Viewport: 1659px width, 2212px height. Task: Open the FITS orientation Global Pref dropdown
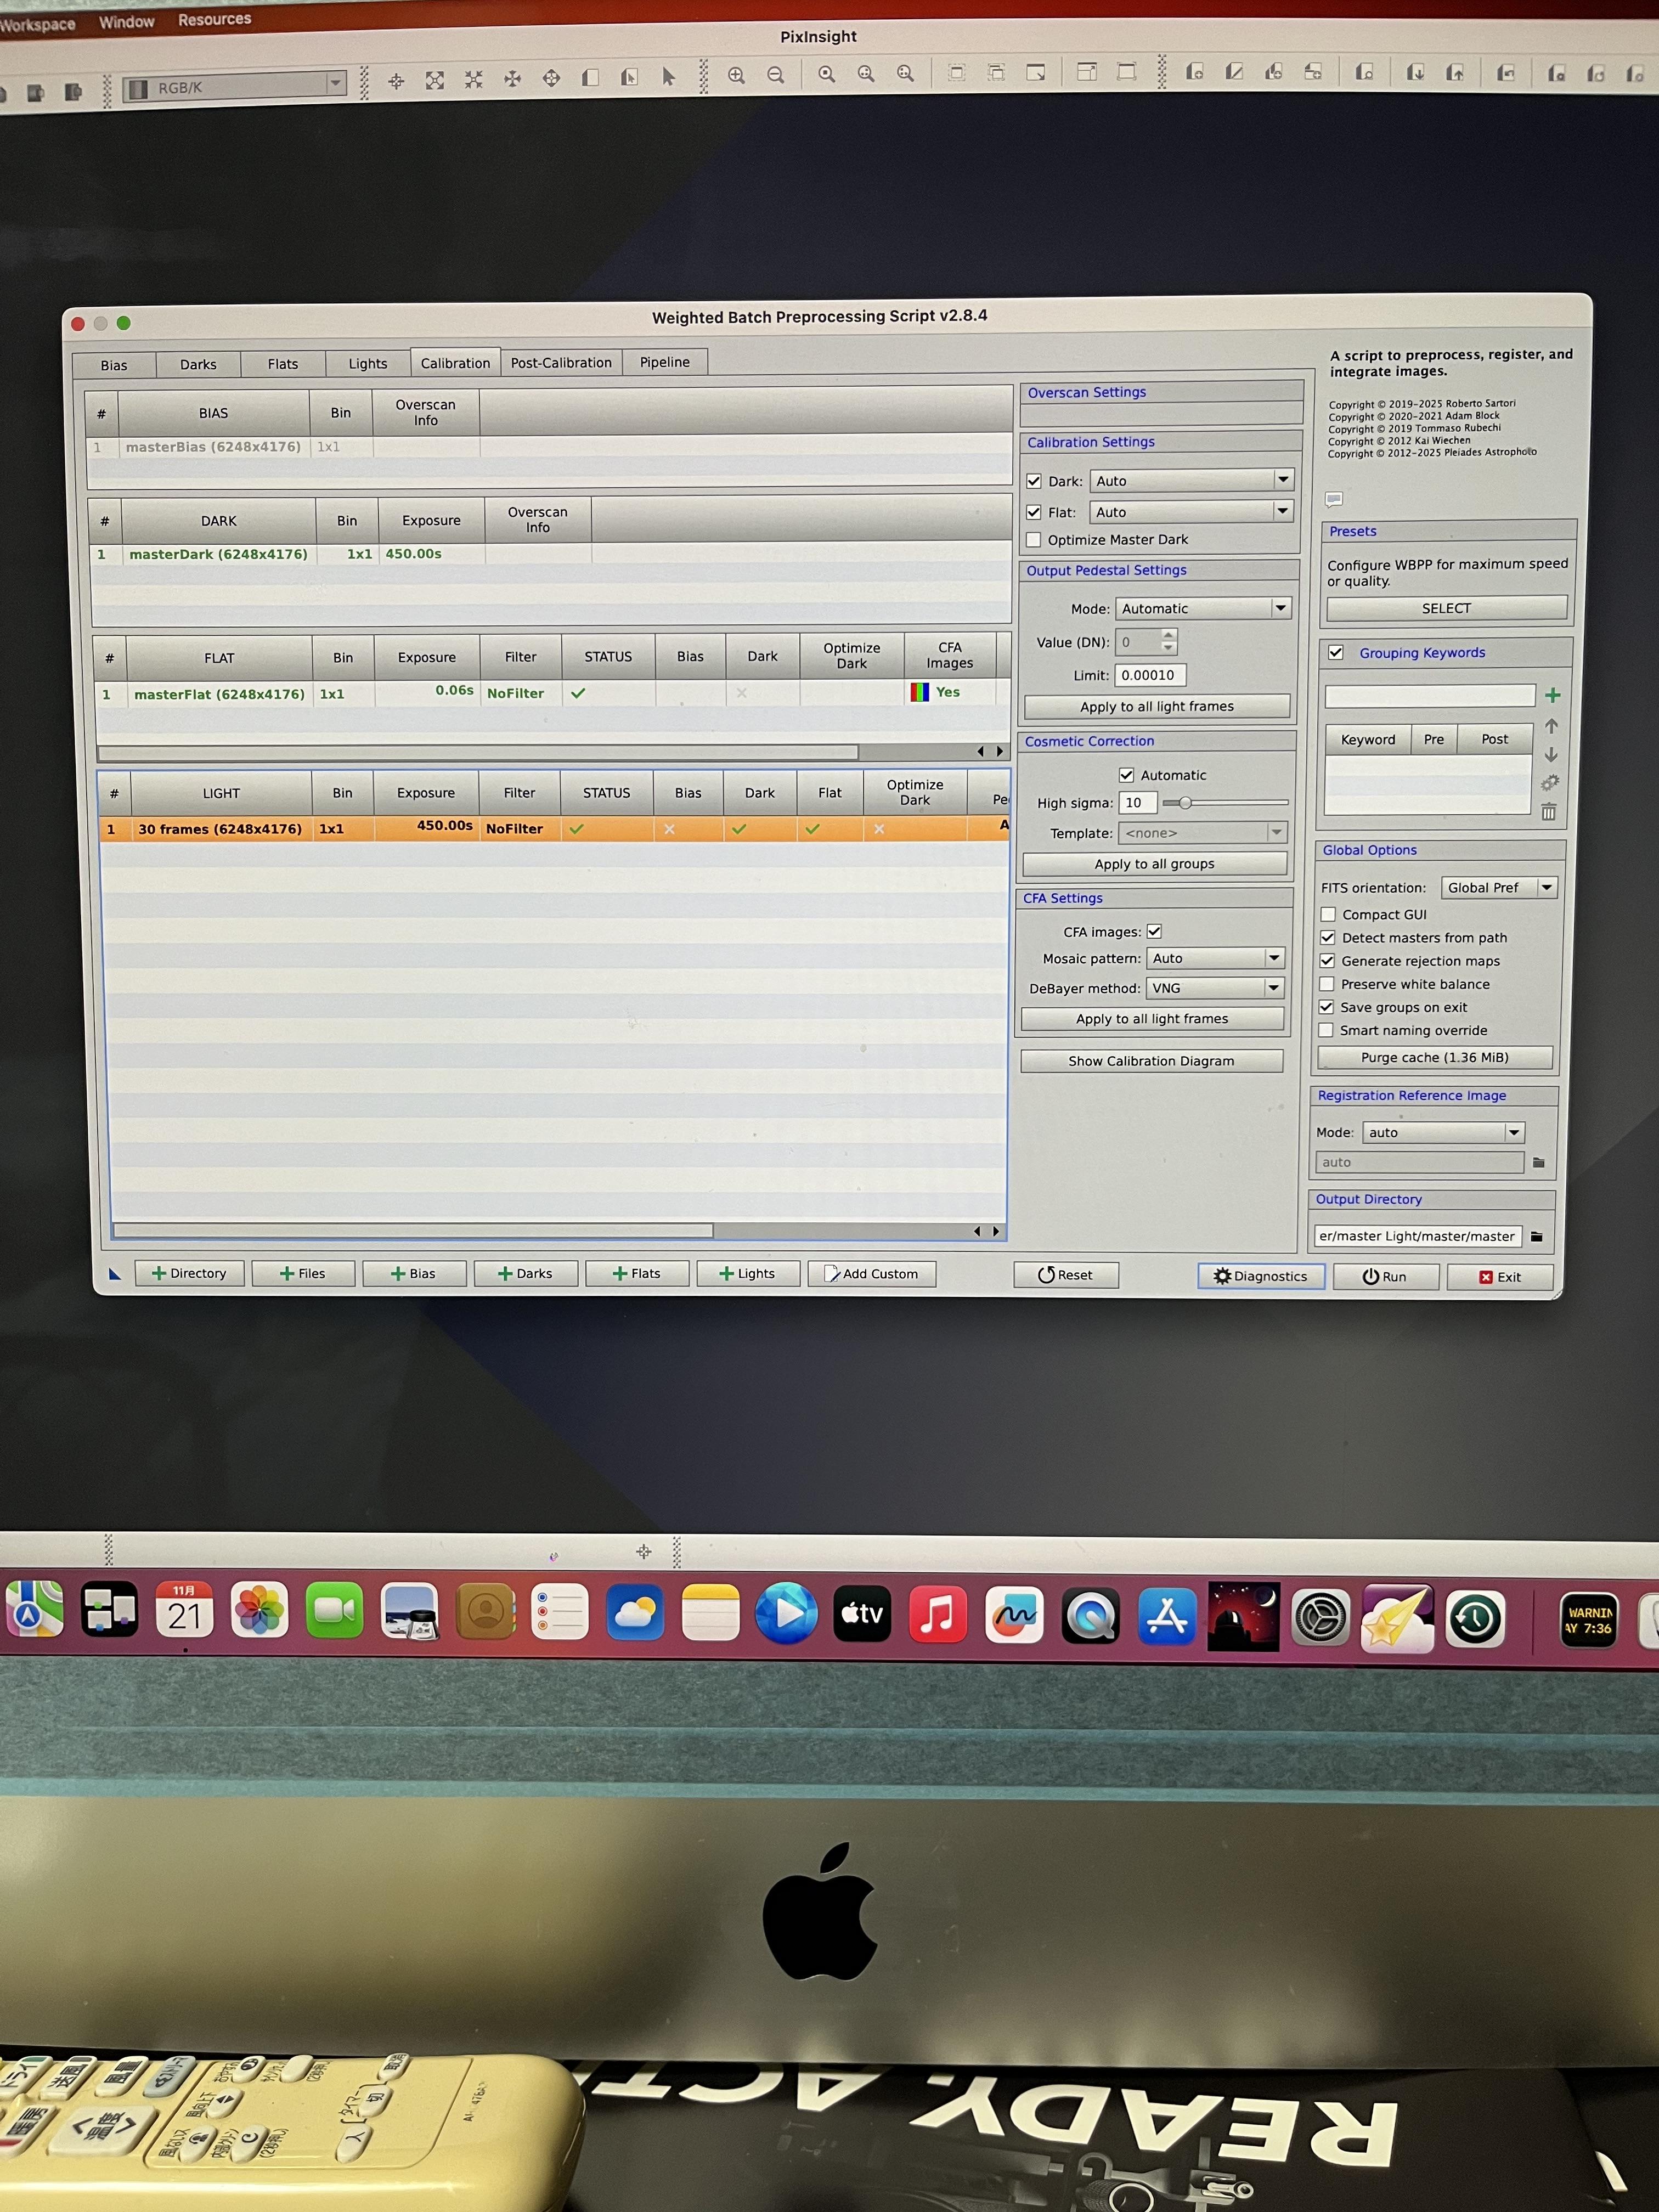pyautogui.click(x=1499, y=887)
